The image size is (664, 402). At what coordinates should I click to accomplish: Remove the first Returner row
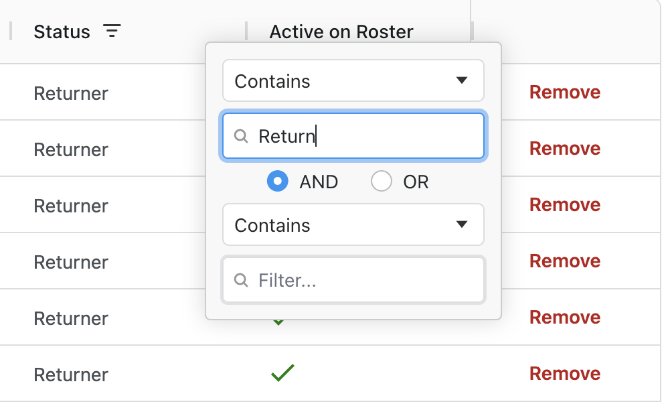point(564,92)
